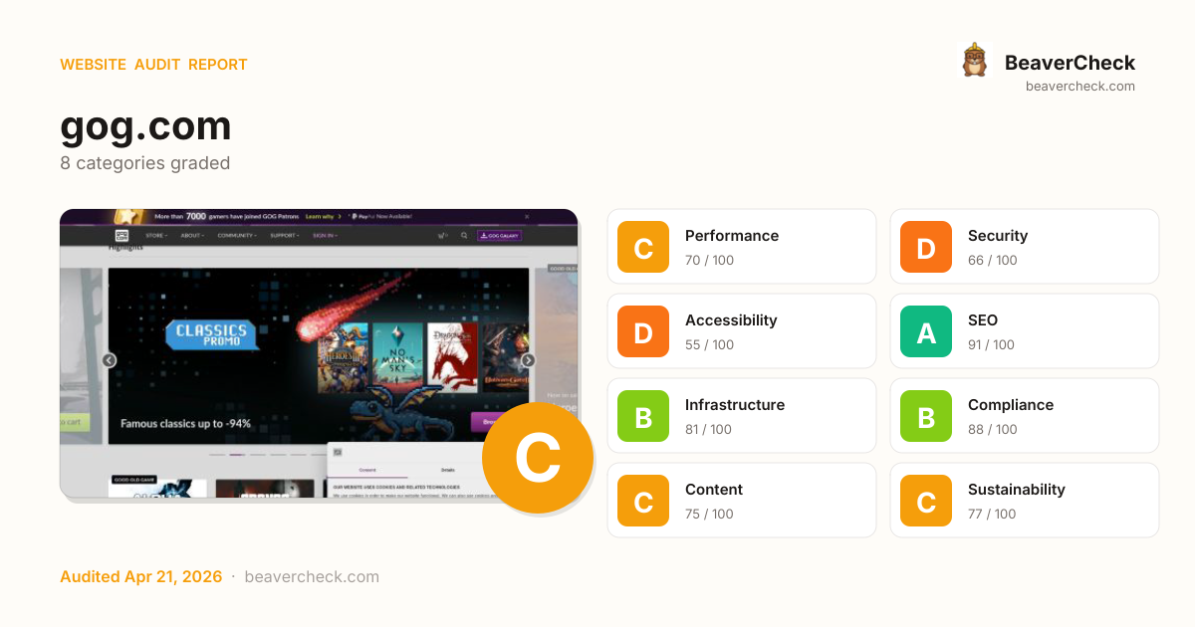Viewport: 1195px width, 627px height.
Task: Click the carousel next arrow in screenshot
Action: point(528,360)
